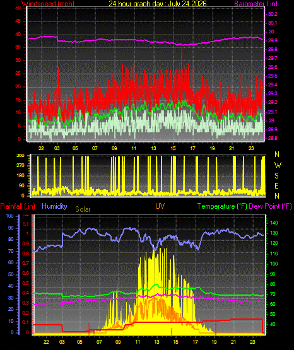The width and height of the screenshot is (294, 350).
Task: Click the red "Windspeed (mph)" axis label
Action: [48, 4]
